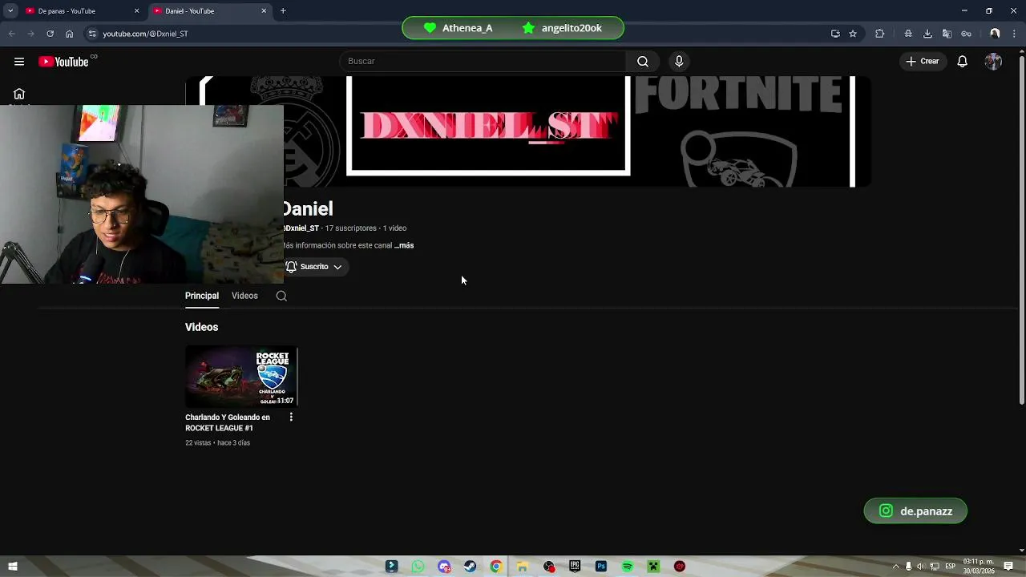Screen dimensions: 1026x577
Task: Click the Home icon in the sidebar
Action: click(19, 94)
